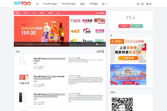The image size is (167, 111).
Task: Click the eye views icon beside 115,105
Action: [x=34, y=84]
